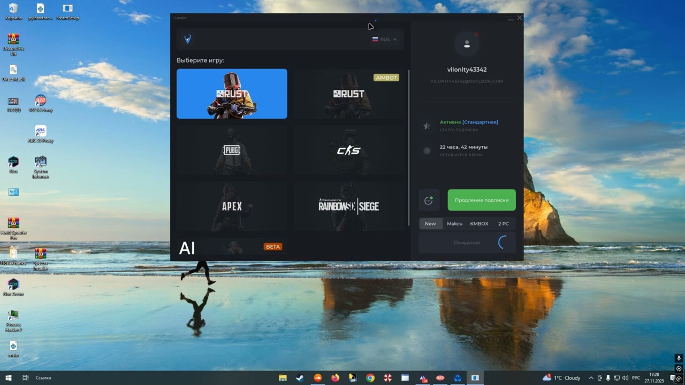
Task: Click the user avatar icon
Action: 467,44
